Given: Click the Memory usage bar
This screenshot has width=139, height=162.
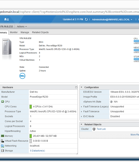Looking at the screenshot, I should [x=136, y=50].
